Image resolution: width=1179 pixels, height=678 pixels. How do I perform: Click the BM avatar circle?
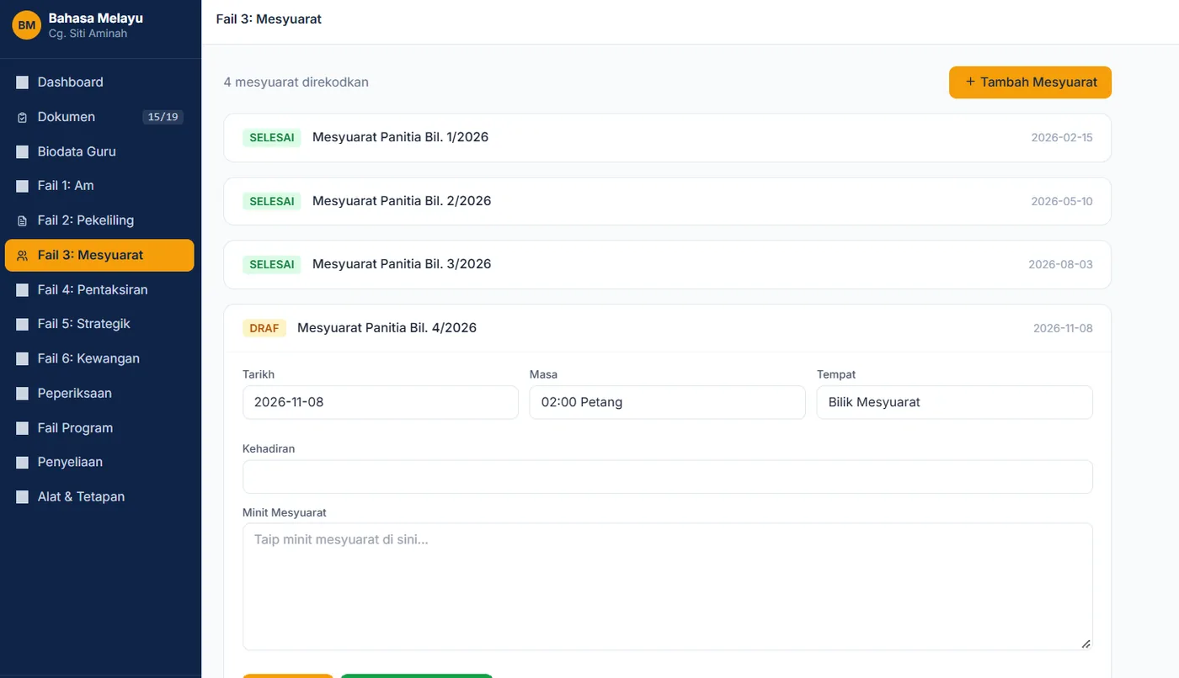pyautogui.click(x=27, y=25)
